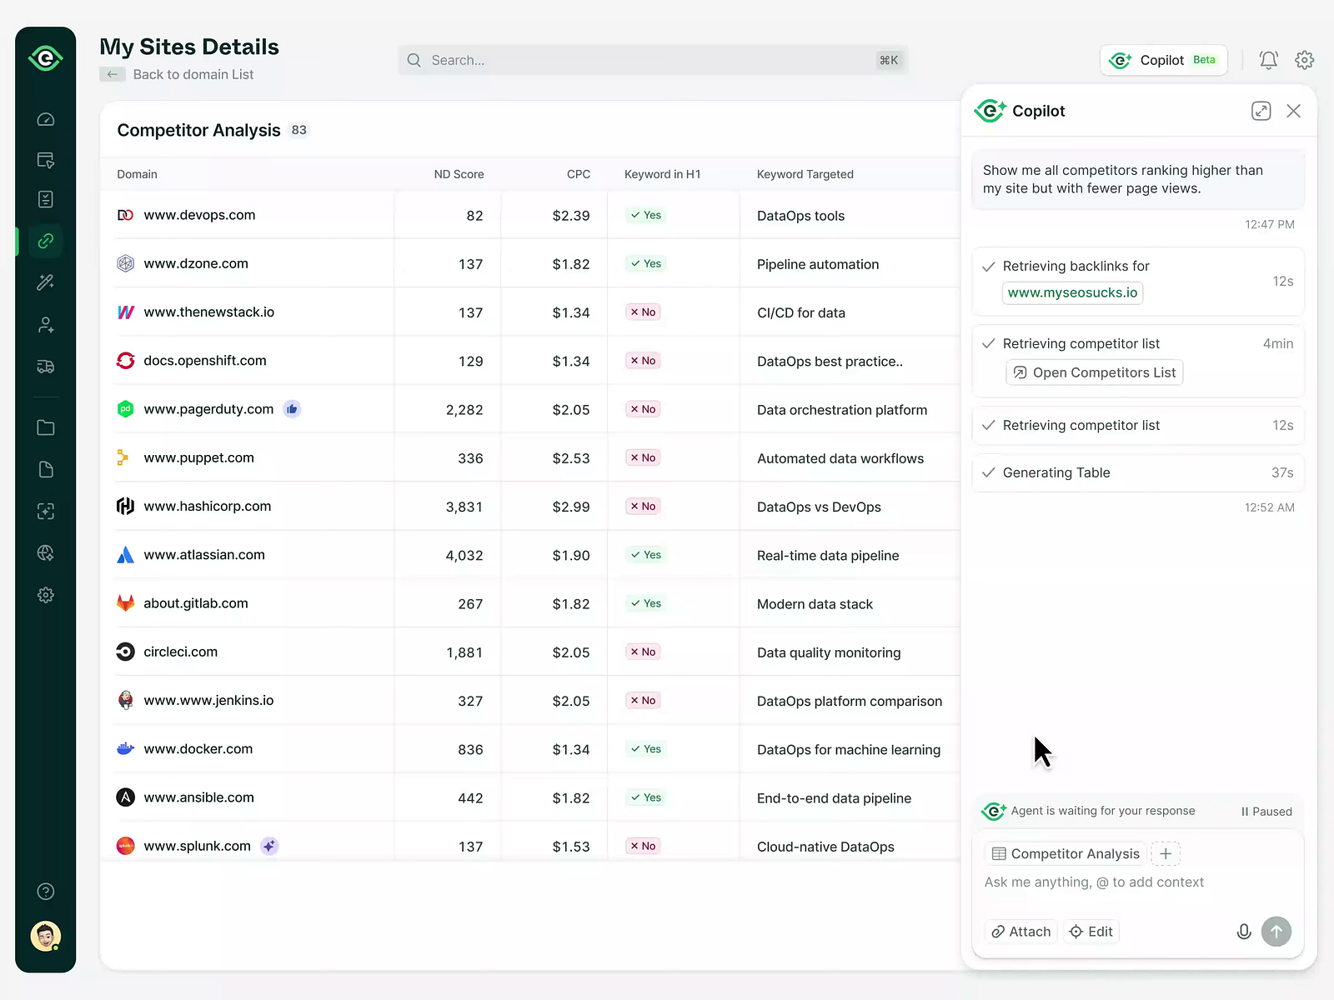Image resolution: width=1334 pixels, height=1000 pixels.
Task: Sort by the ND Score column header
Action: 459,174
